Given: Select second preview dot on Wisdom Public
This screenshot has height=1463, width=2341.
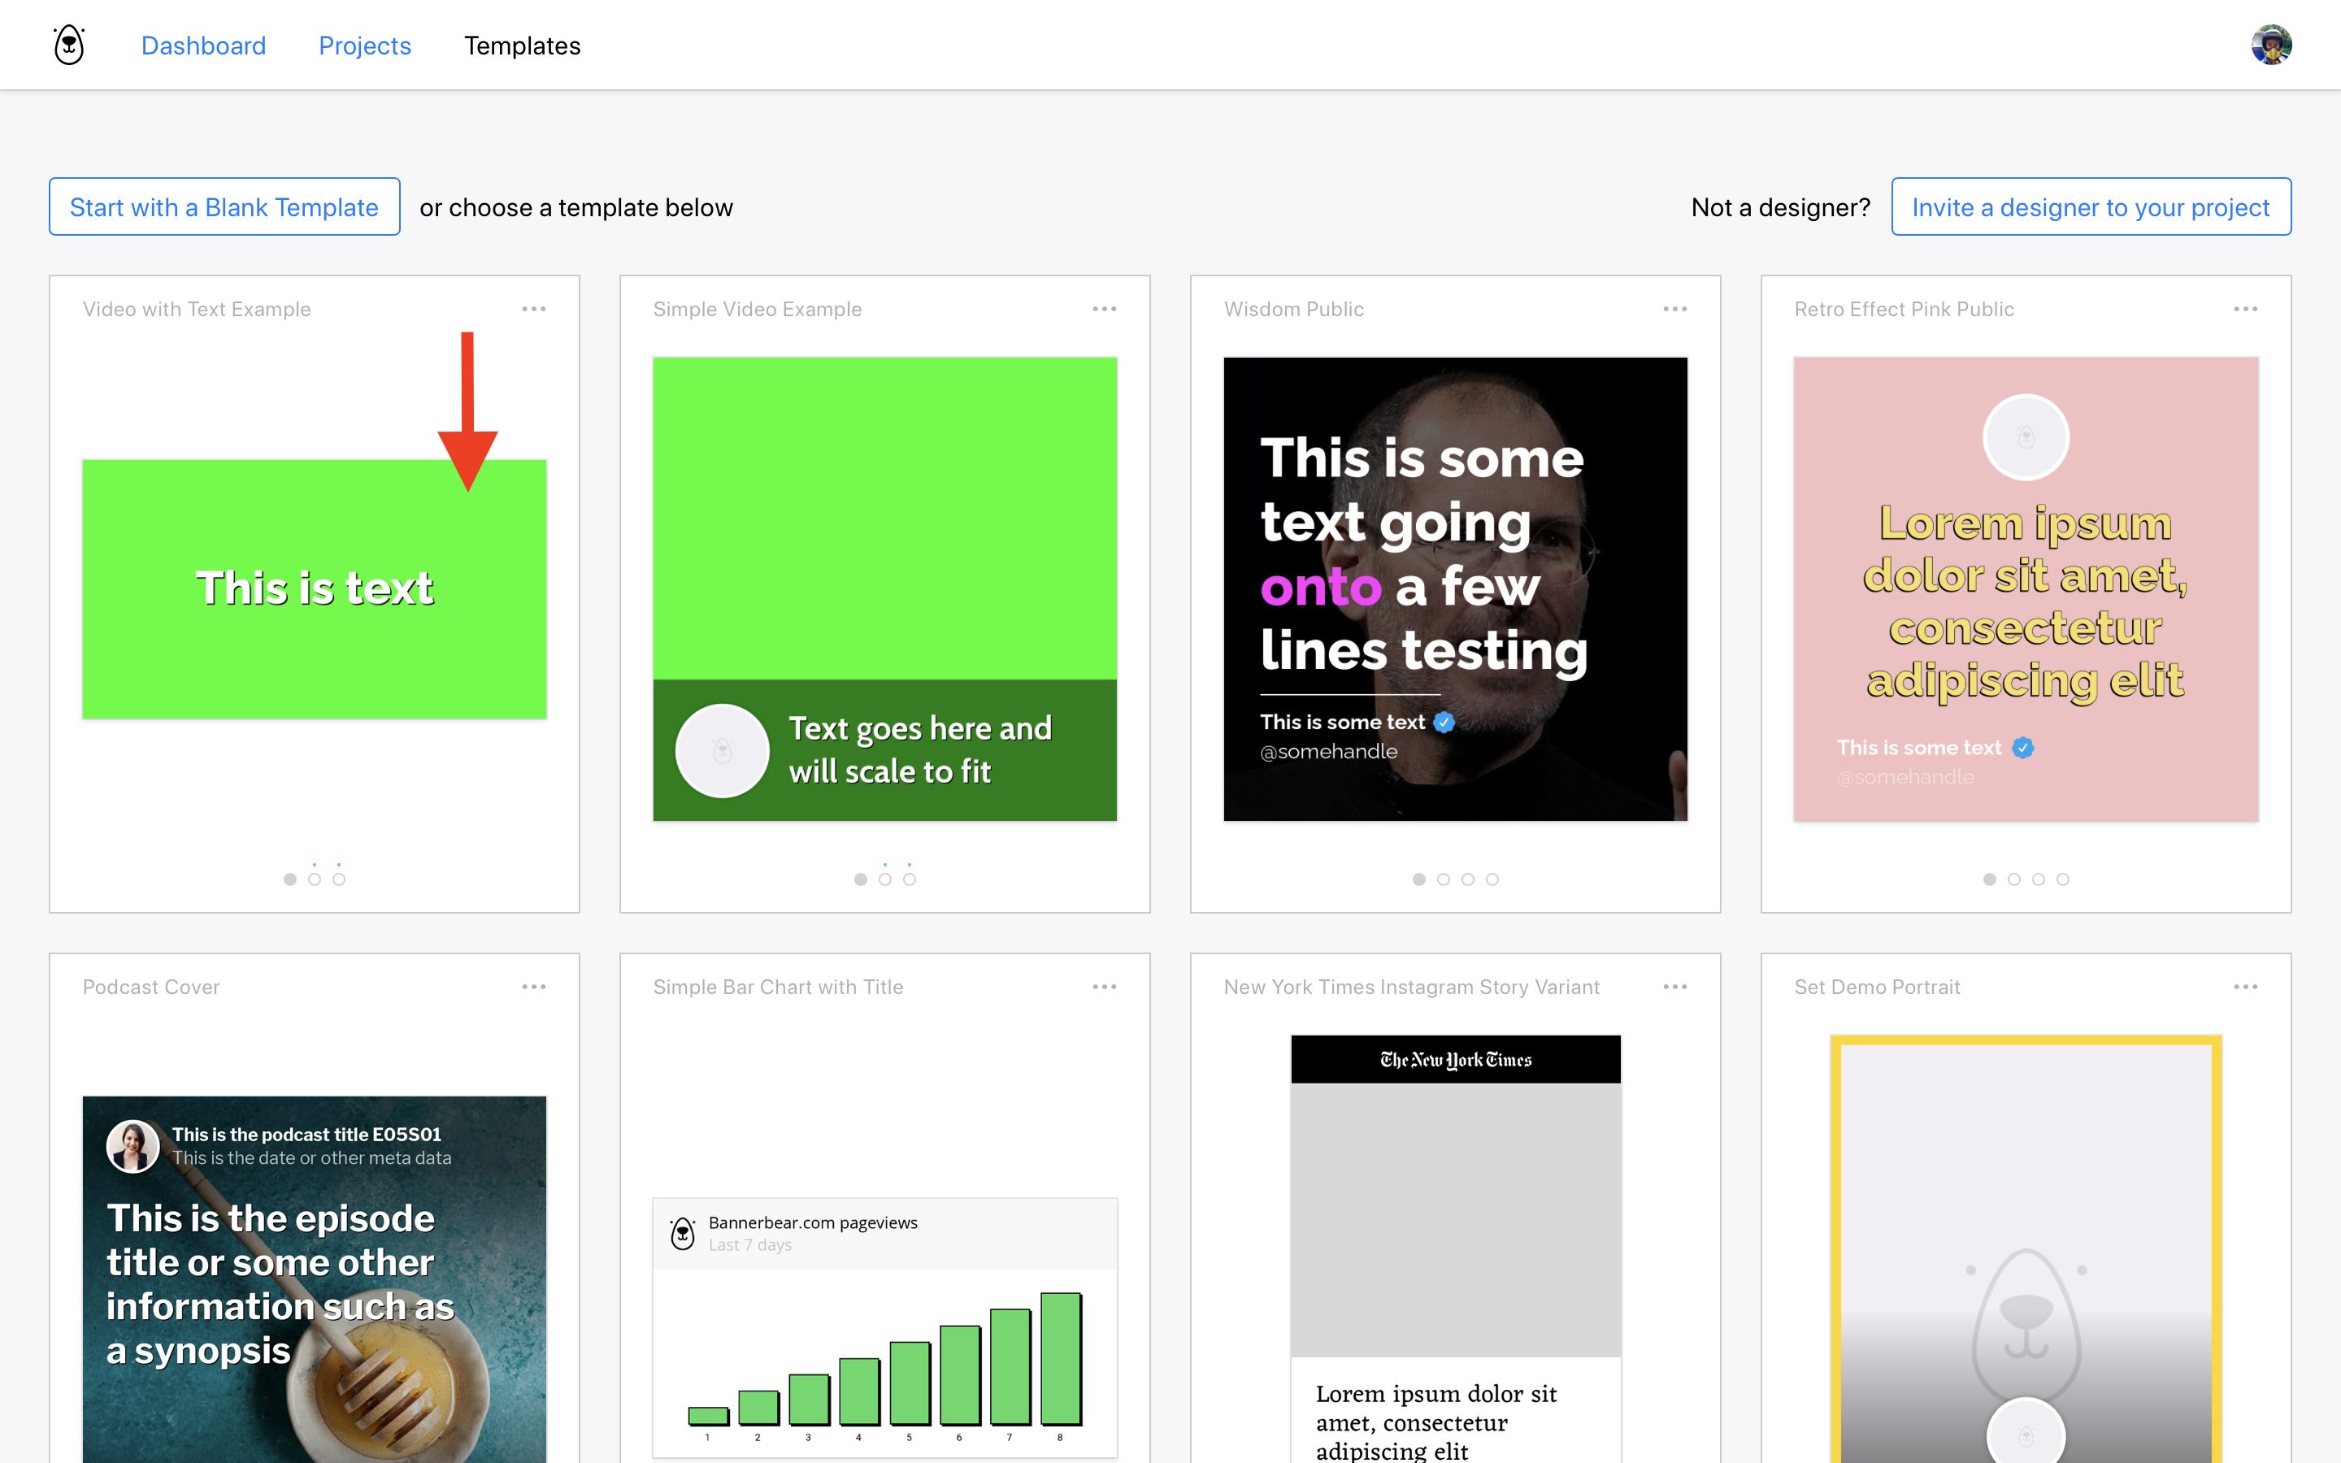Looking at the screenshot, I should pyautogui.click(x=1444, y=879).
